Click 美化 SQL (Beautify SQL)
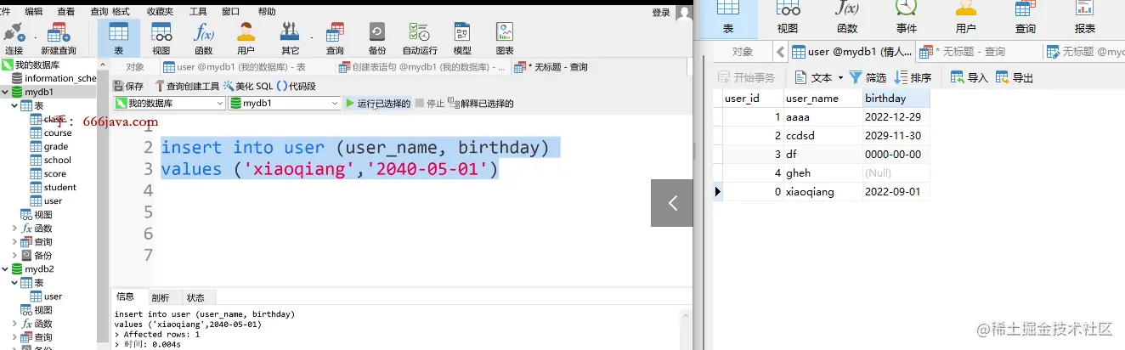Viewport: 1125px width, 350px height. 248,86
